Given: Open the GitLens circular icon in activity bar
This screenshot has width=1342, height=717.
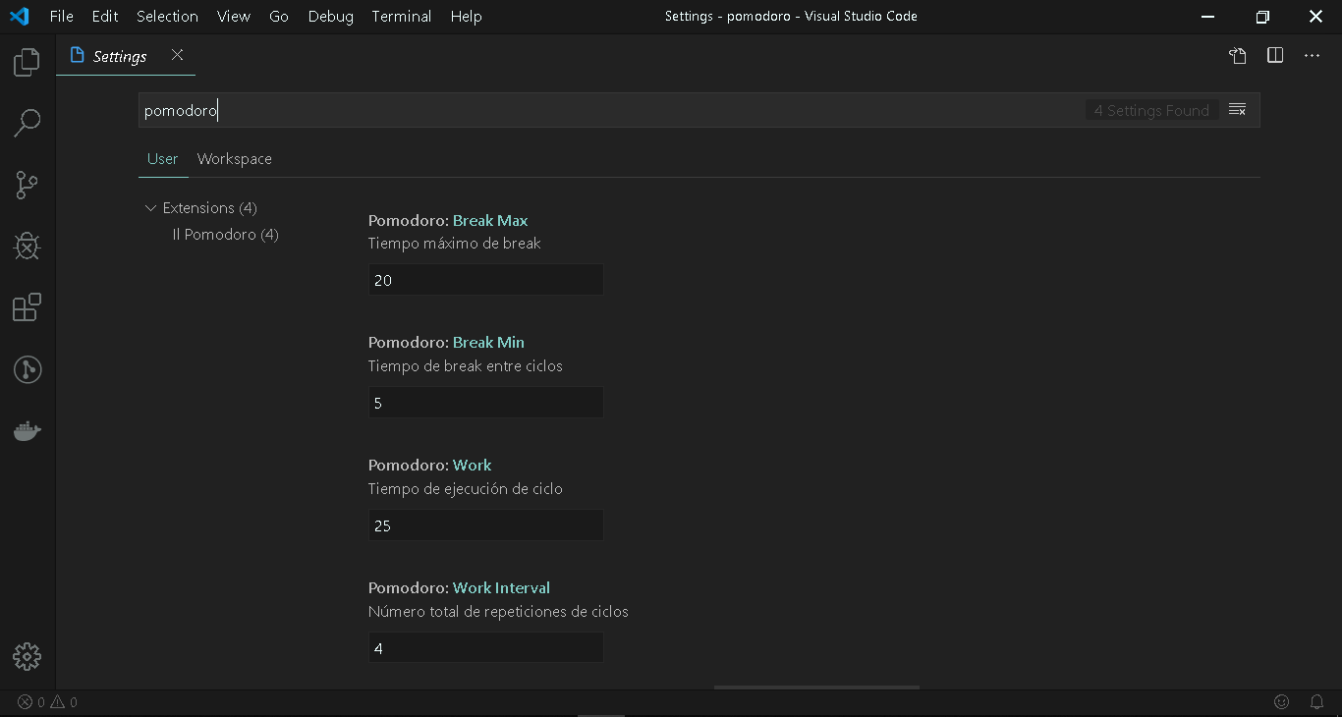Looking at the screenshot, I should 27,369.
